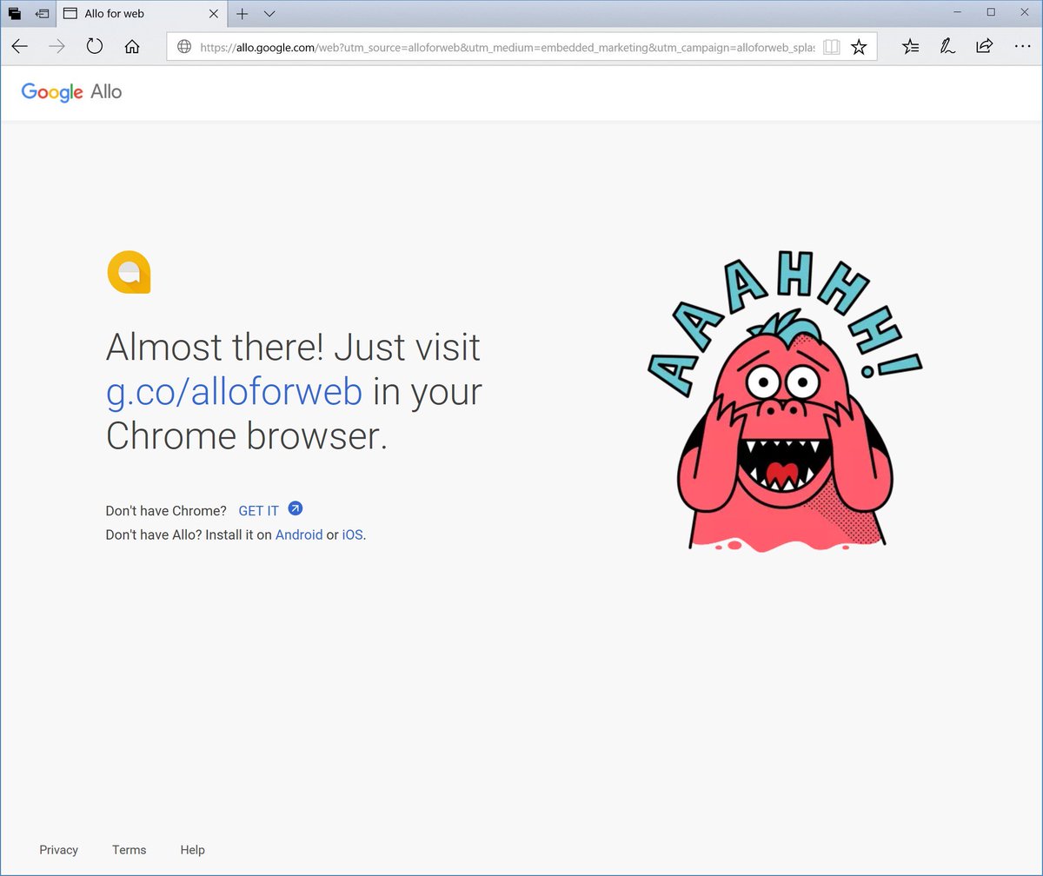Screen dimensions: 1043x876
Task: Open Settings and more menu
Action: pos(1022,47)
